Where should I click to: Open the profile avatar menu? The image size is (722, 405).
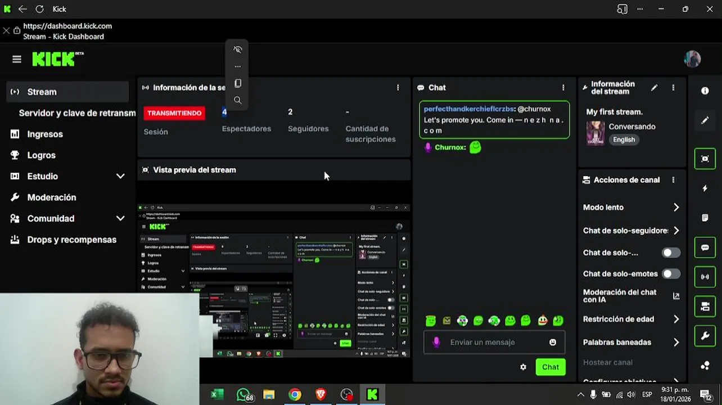coord(692,58)
